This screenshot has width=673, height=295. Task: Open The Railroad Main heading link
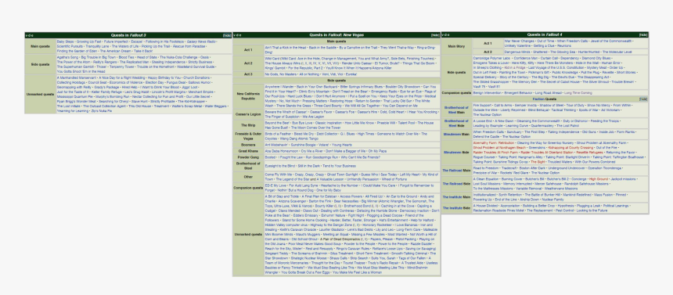coord(457,171)
